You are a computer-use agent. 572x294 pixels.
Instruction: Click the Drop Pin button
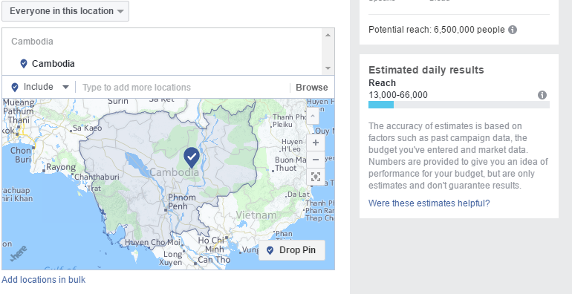pyautogui.click(x=292, y=250)
